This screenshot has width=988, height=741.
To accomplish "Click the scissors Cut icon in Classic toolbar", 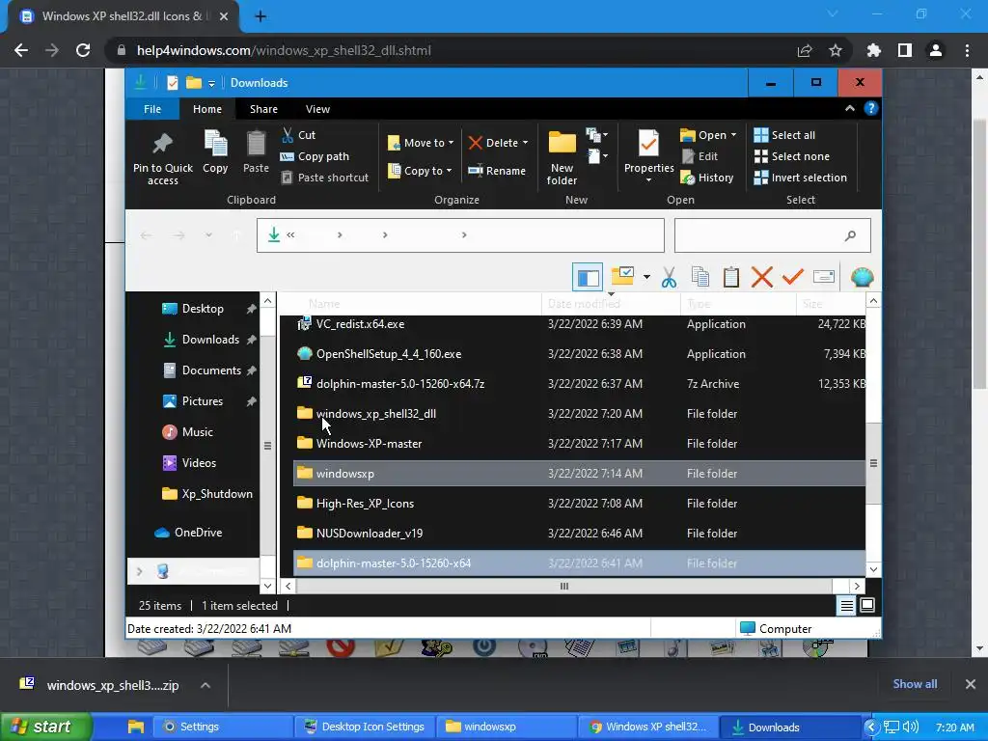I will point(669,277).
